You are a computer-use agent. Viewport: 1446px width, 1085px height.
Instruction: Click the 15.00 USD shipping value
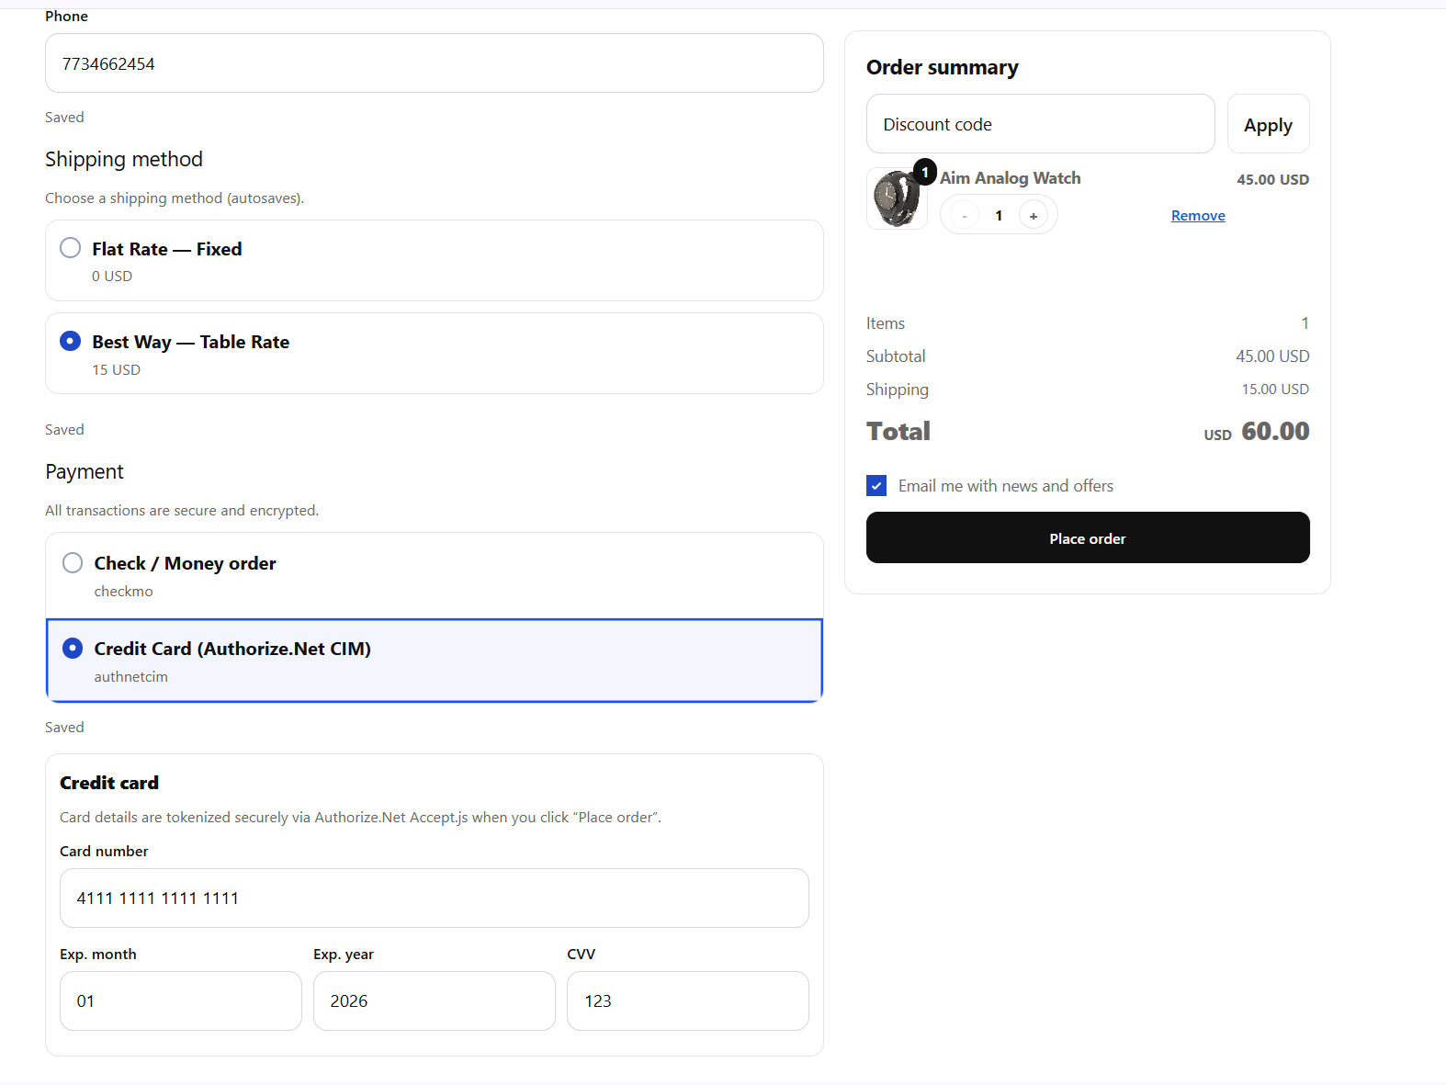point(1275,390)
